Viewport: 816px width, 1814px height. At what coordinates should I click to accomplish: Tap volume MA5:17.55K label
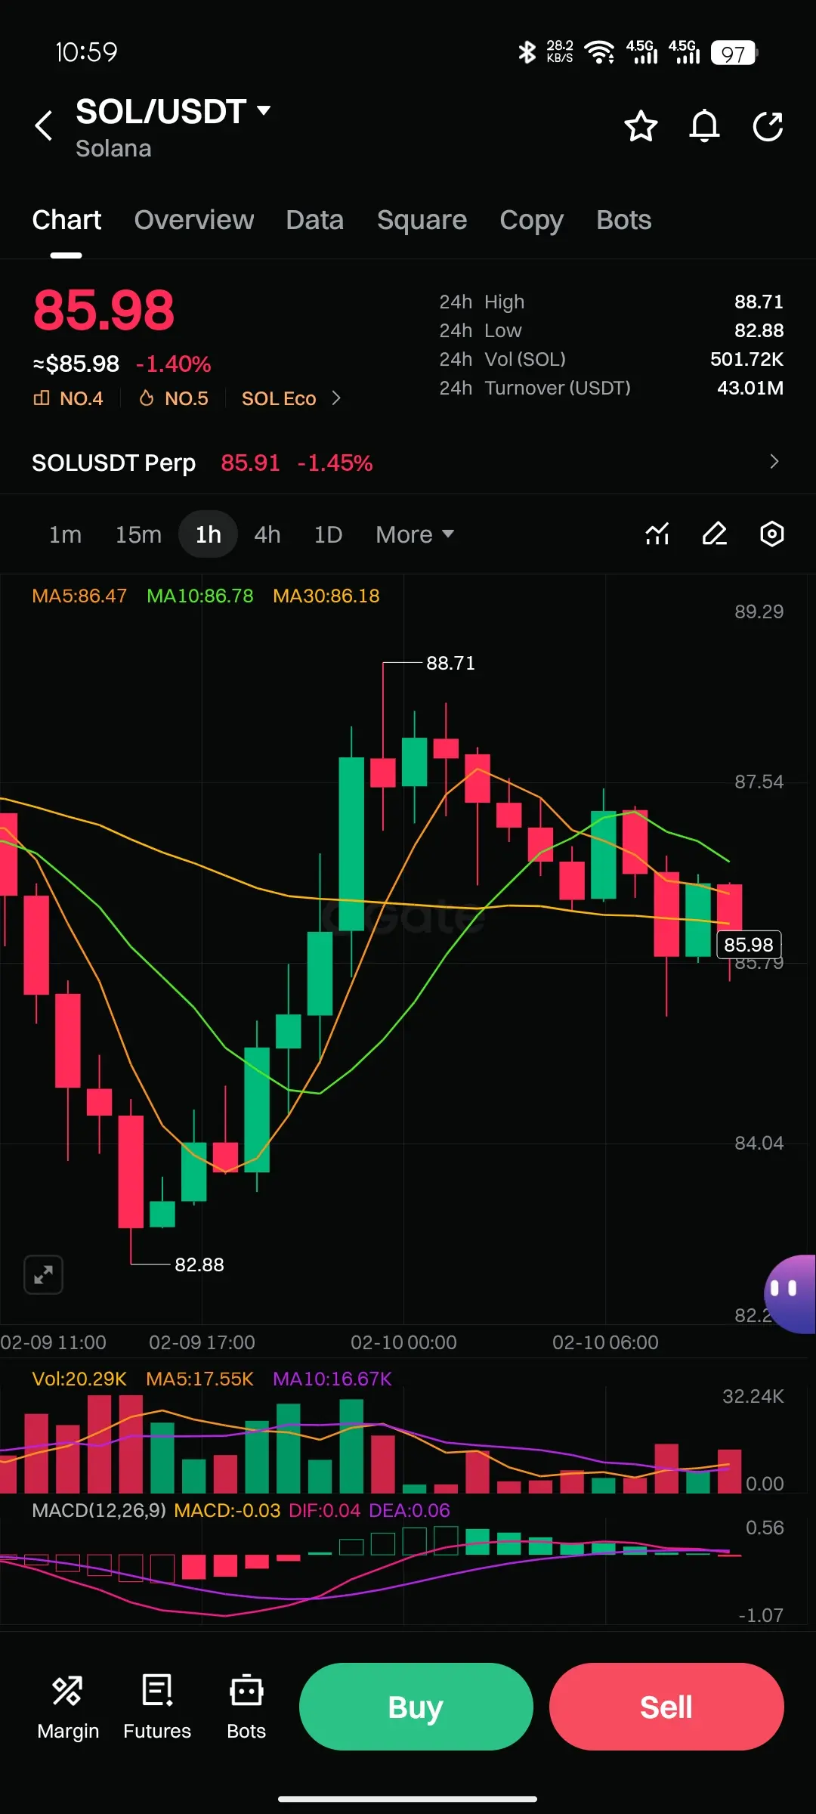click(x=199, y=1379)
